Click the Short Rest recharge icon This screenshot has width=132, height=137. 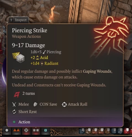[14, 112]
